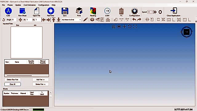
Task: Click the rotate angle icon
Action: 3,20
